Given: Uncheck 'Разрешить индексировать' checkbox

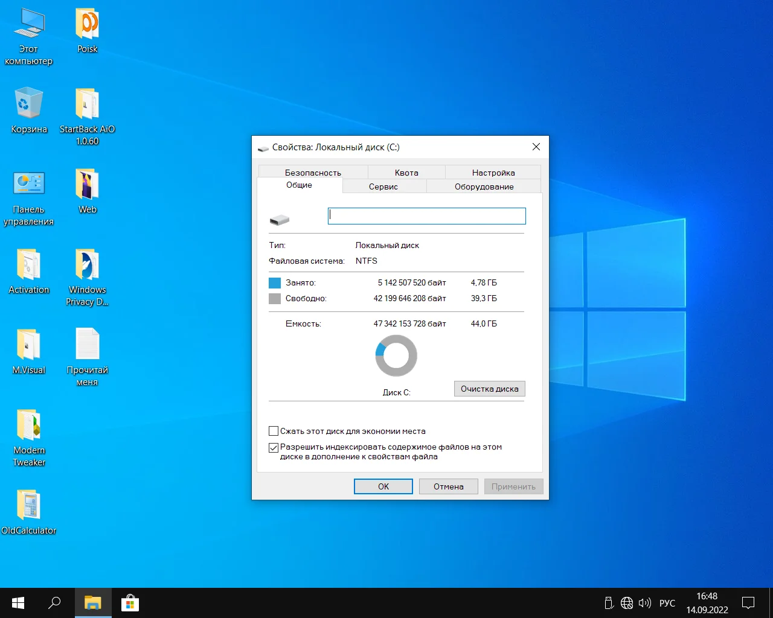Looking at the screenshot, I should 274,447.
